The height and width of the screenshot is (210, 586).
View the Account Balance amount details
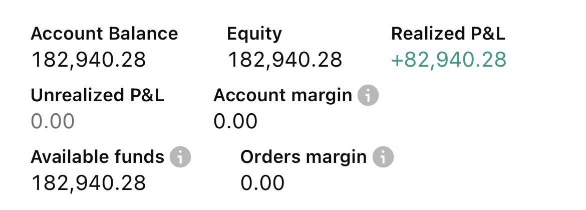tap(89, 60)
